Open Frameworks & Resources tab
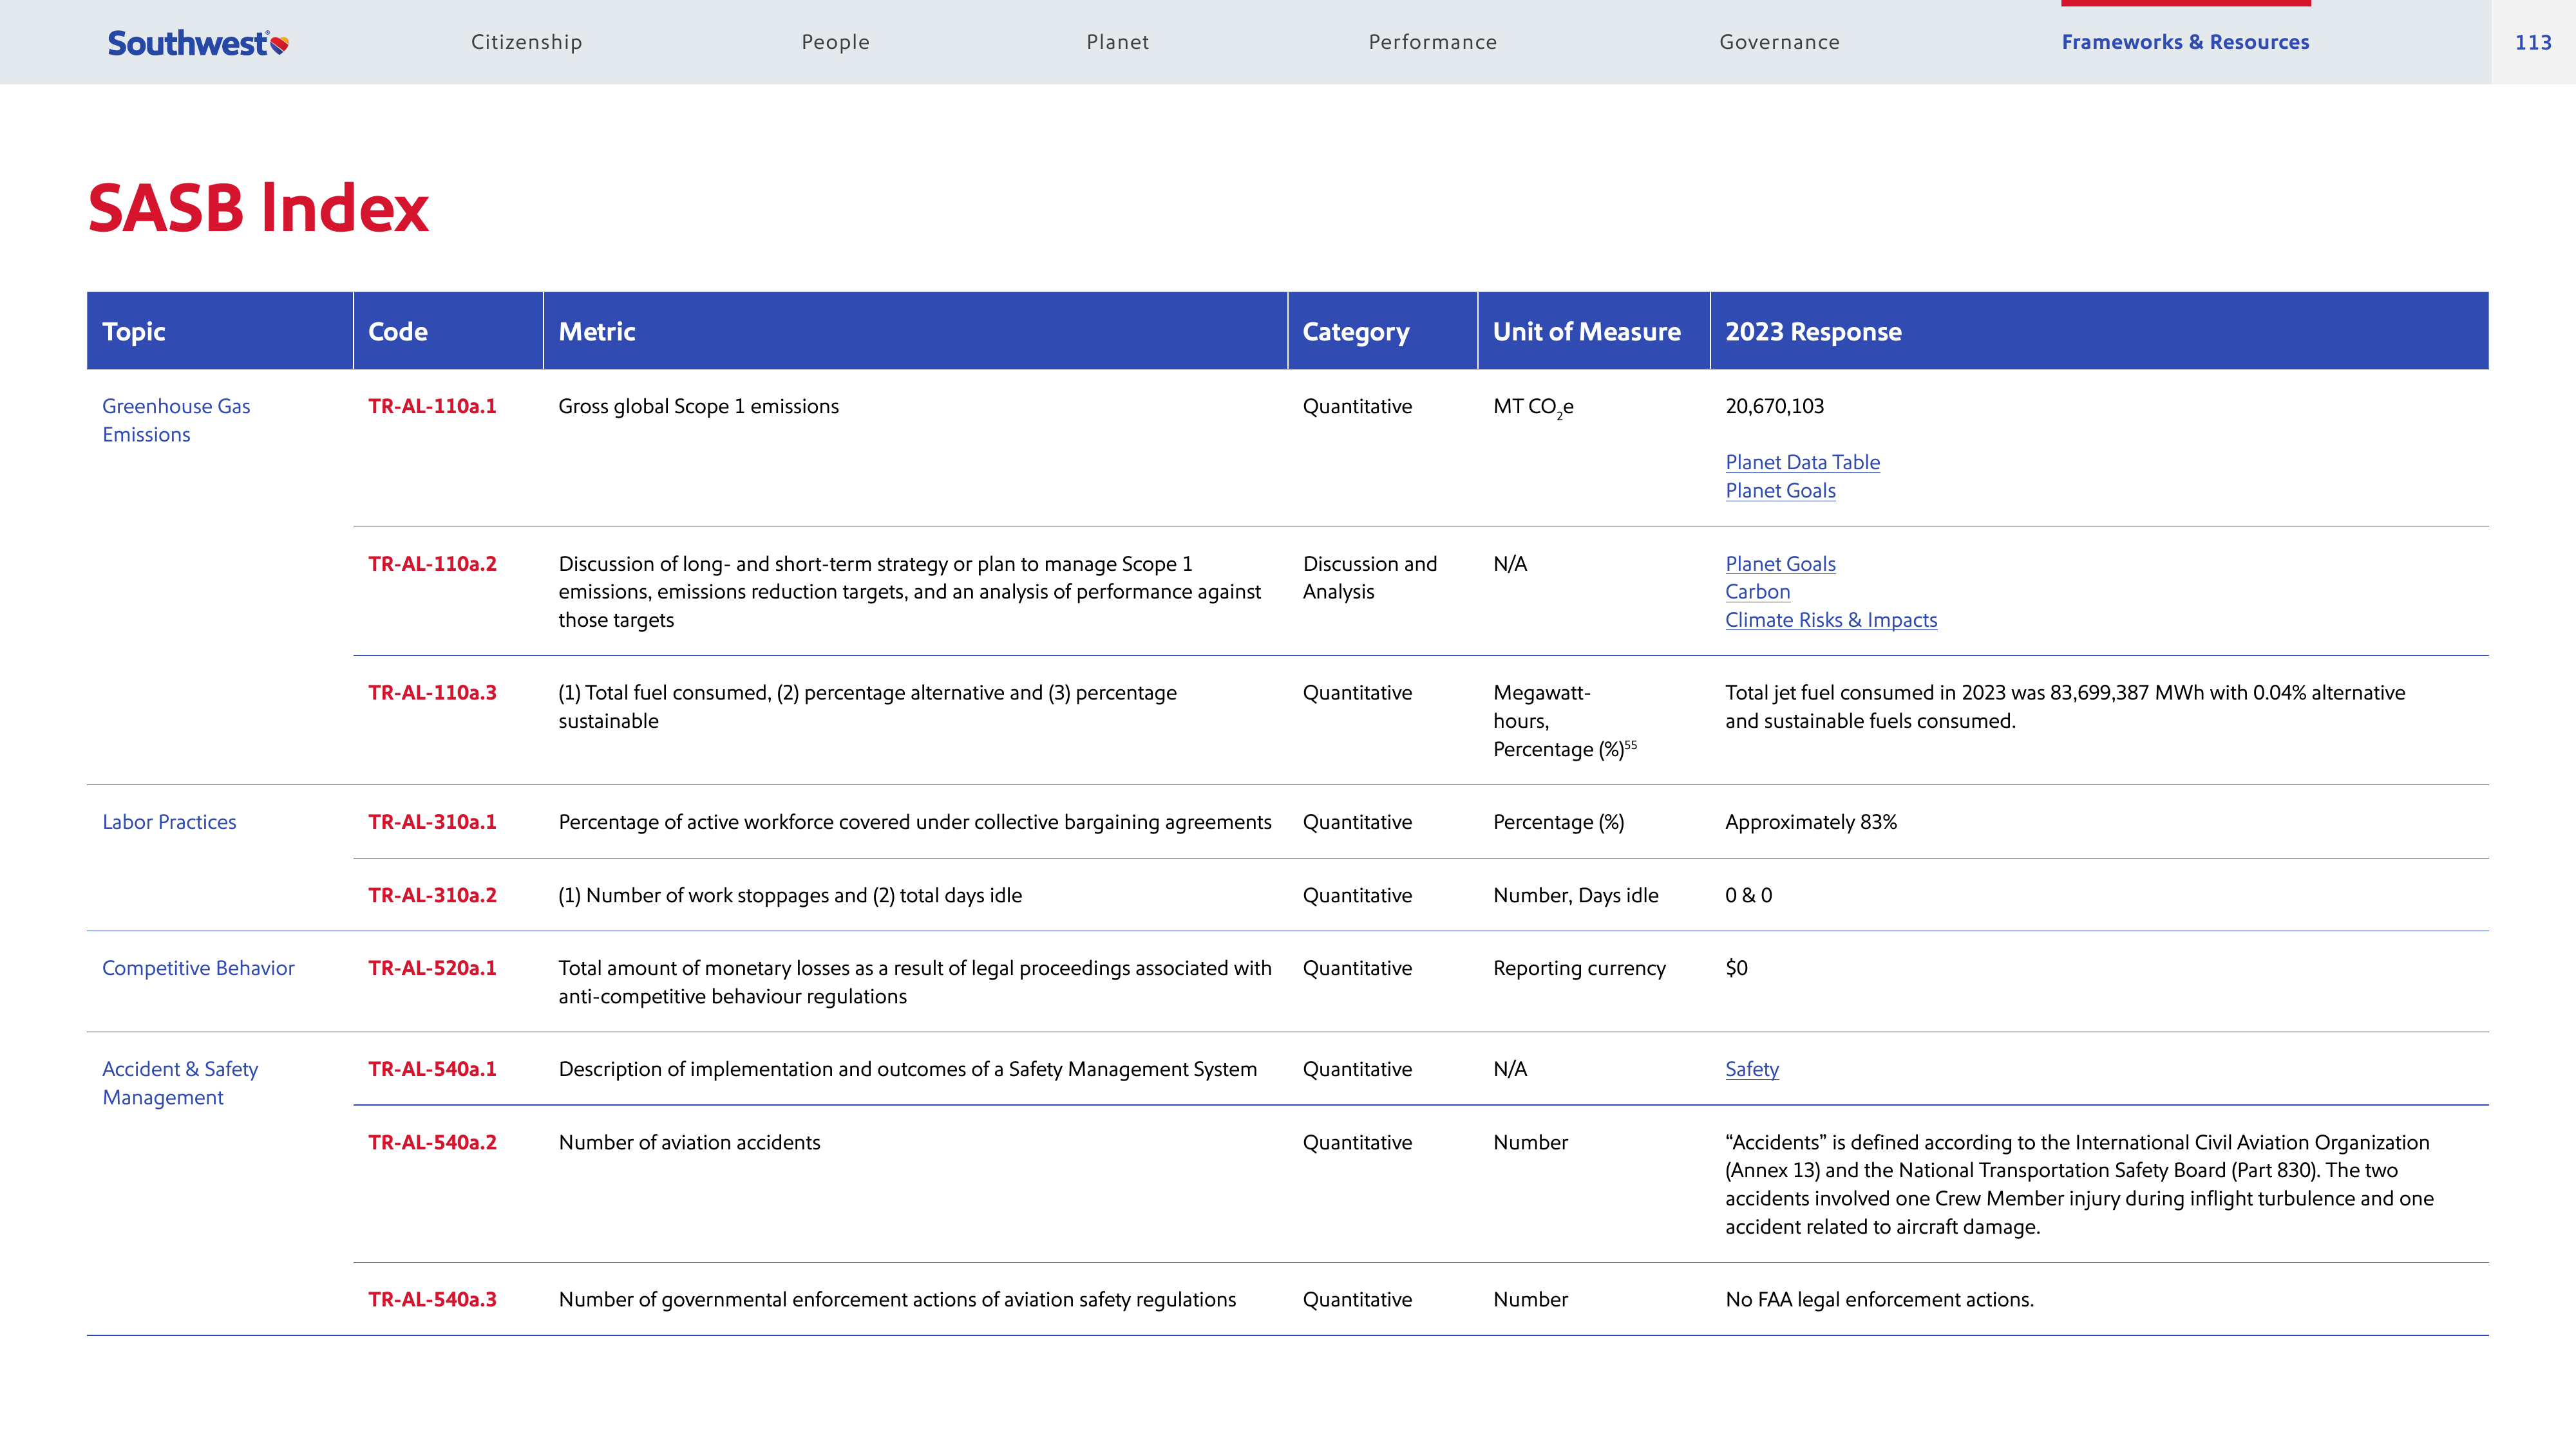 pos(2185,42)
